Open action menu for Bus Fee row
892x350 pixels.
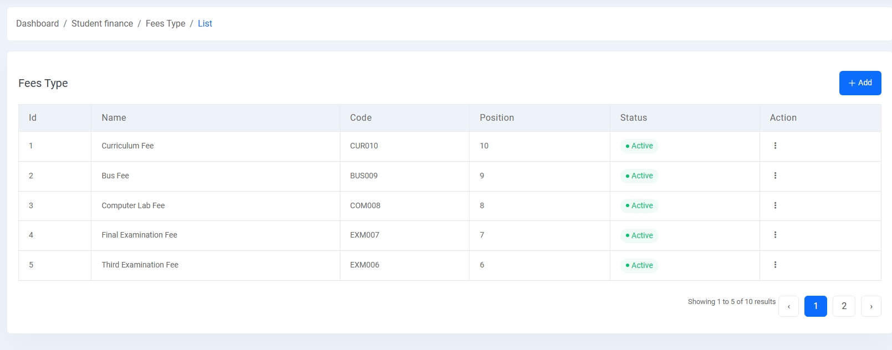click(x=775, y=176)
